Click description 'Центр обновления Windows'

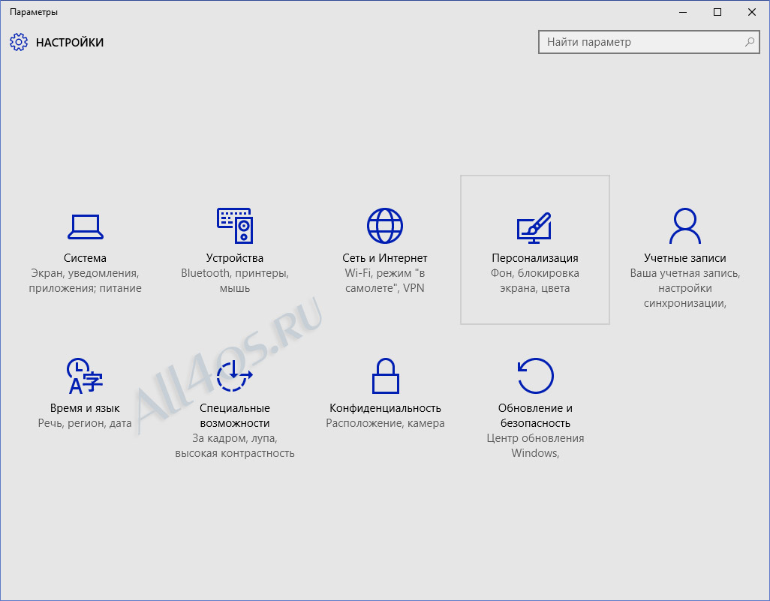pyautogui.click(x=535, y=446)
